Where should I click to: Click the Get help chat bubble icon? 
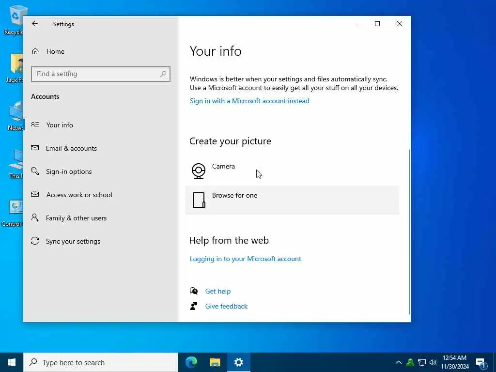(194, 291)
